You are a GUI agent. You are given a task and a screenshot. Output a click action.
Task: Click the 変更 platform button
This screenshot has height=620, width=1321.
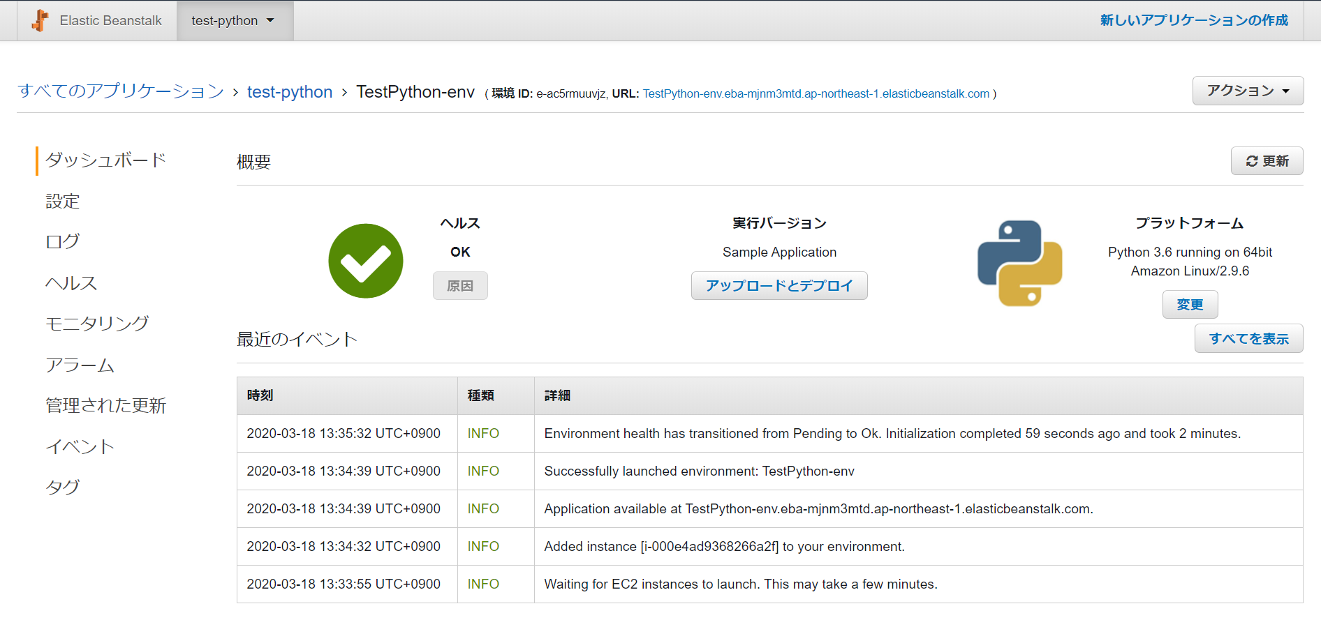[x=1190, y=305]
